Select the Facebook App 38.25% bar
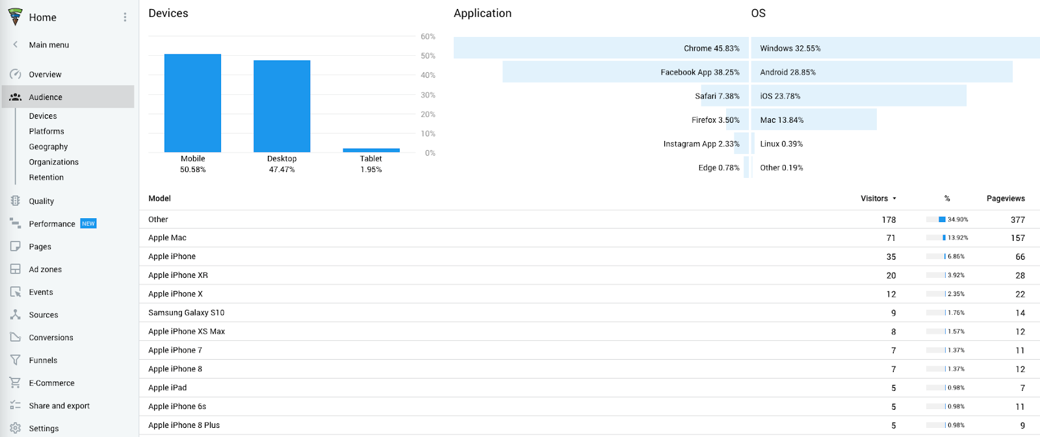The image size is (1040, 437). (x=625, y=72)
